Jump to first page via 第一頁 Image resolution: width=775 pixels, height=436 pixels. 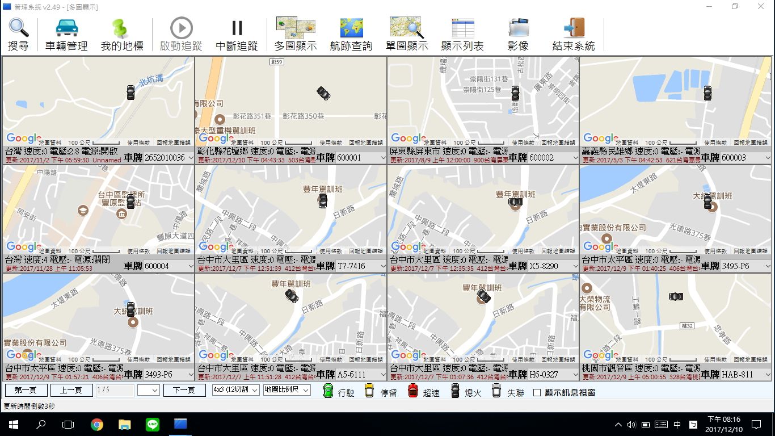tap(26, 391)
